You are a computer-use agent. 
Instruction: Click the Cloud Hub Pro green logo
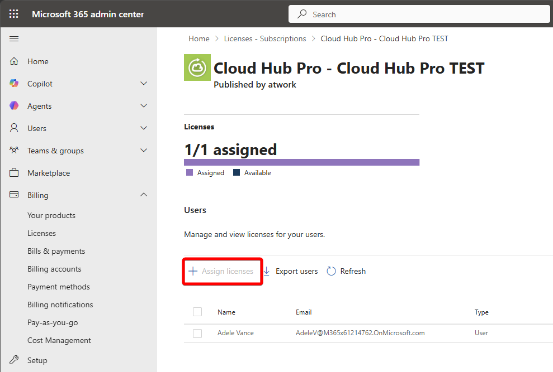(x=197, y=67)
